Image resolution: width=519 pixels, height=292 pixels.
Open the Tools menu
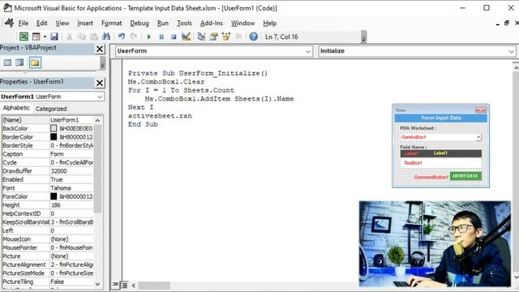tap(184, 24)
